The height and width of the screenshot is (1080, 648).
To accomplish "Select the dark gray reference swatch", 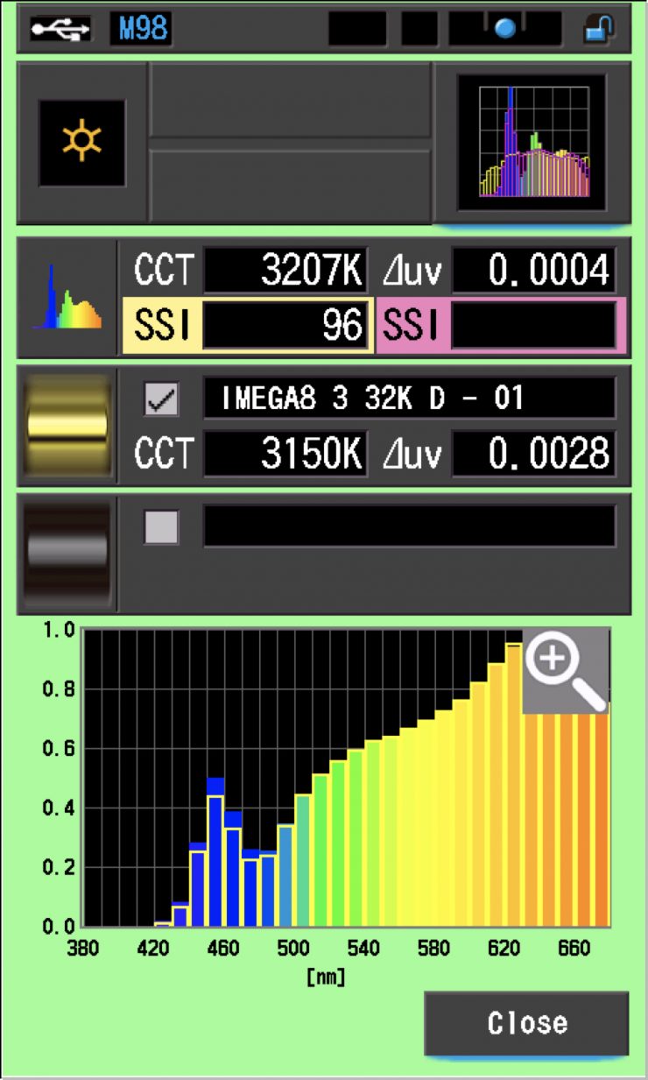I will tap(68, 552).
